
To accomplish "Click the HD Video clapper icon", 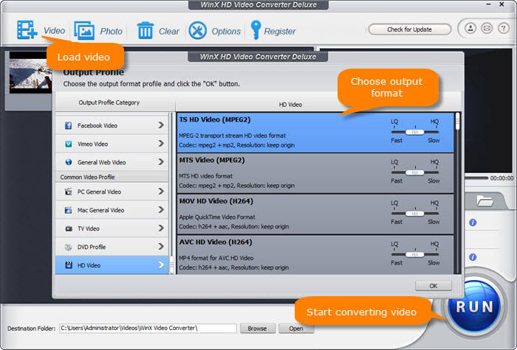I will point(69,265).
